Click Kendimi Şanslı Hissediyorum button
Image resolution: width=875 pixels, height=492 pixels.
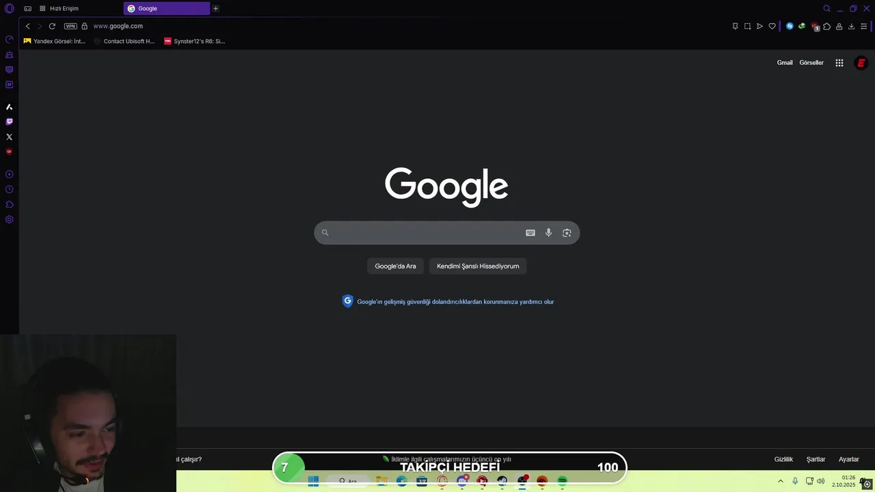pyautogui.click(x=478, y=266)
